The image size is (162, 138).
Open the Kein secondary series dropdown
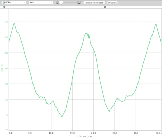tap(41, 2)
